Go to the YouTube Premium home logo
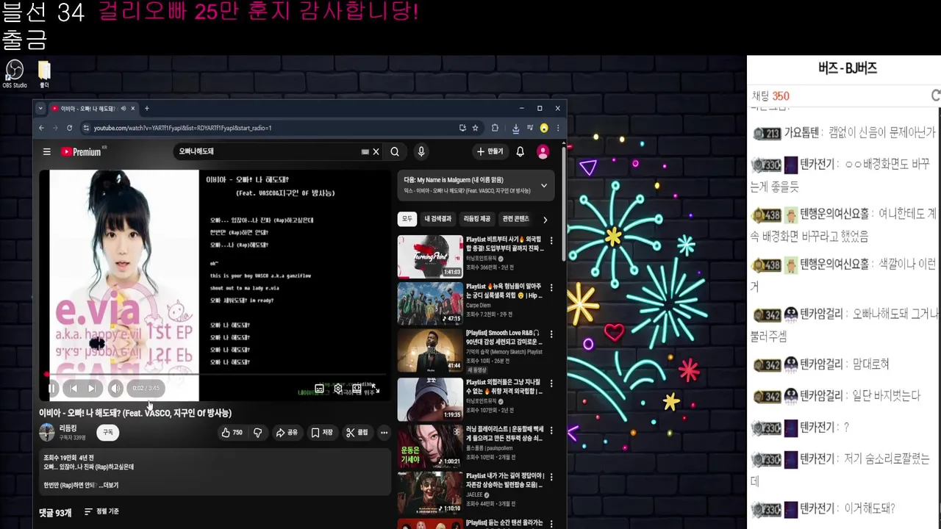The width and height of the screenshot is (941, 529). tap(81, 151)
